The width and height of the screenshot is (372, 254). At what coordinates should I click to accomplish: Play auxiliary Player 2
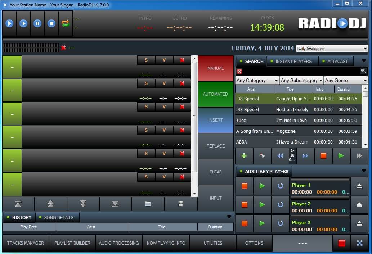[x=262, y=204]
